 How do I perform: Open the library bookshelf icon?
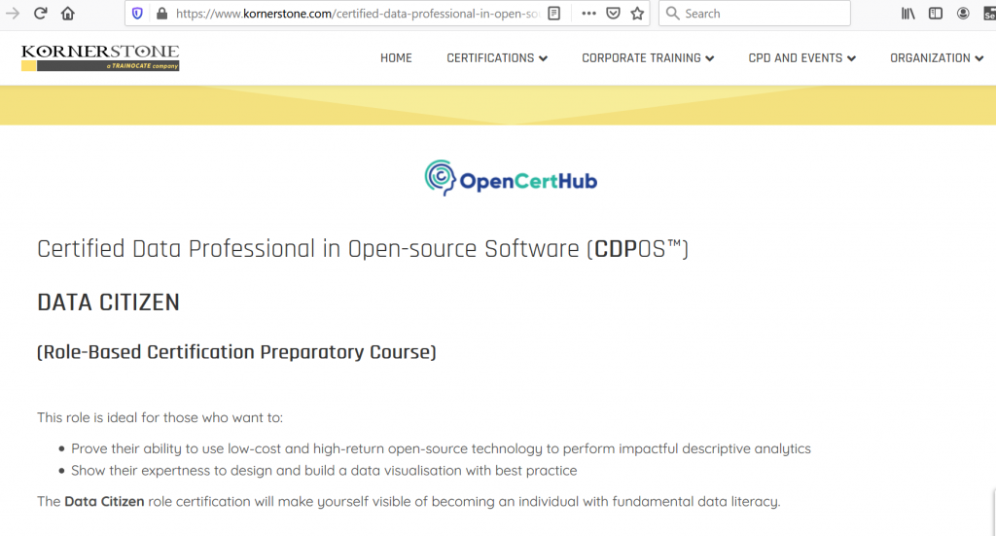[907, 14]
